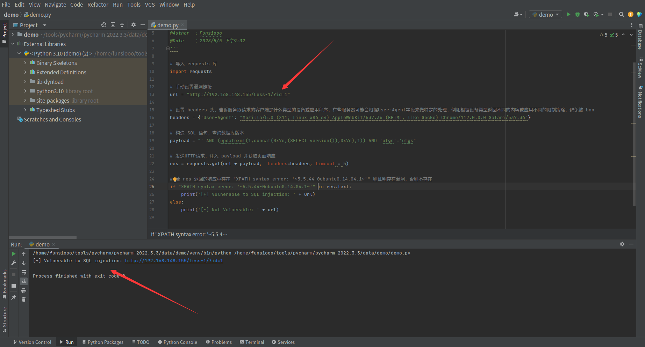645x347 pixels.
Task: Rerun demo in the Run panel
Action: tap(14, 254)
